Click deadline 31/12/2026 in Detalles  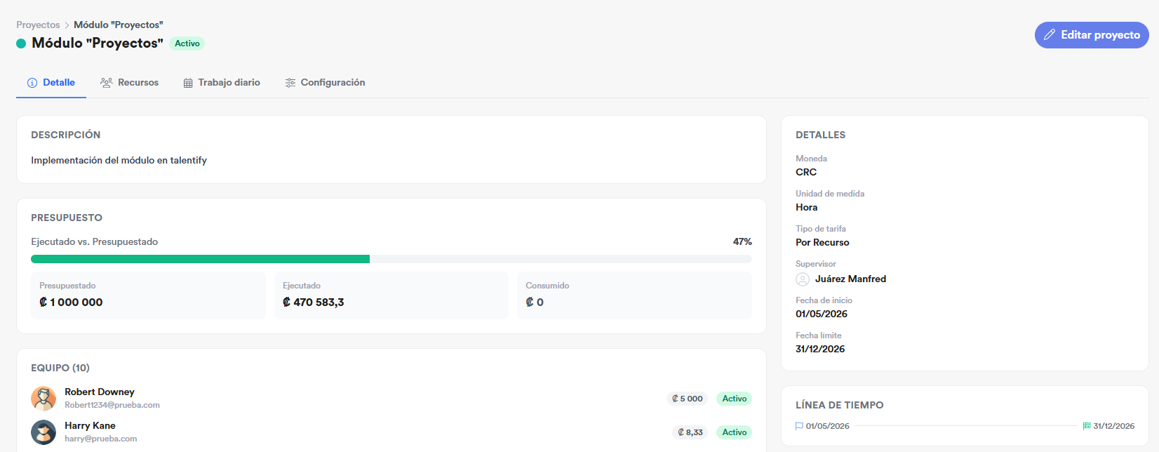pos(820,349)
